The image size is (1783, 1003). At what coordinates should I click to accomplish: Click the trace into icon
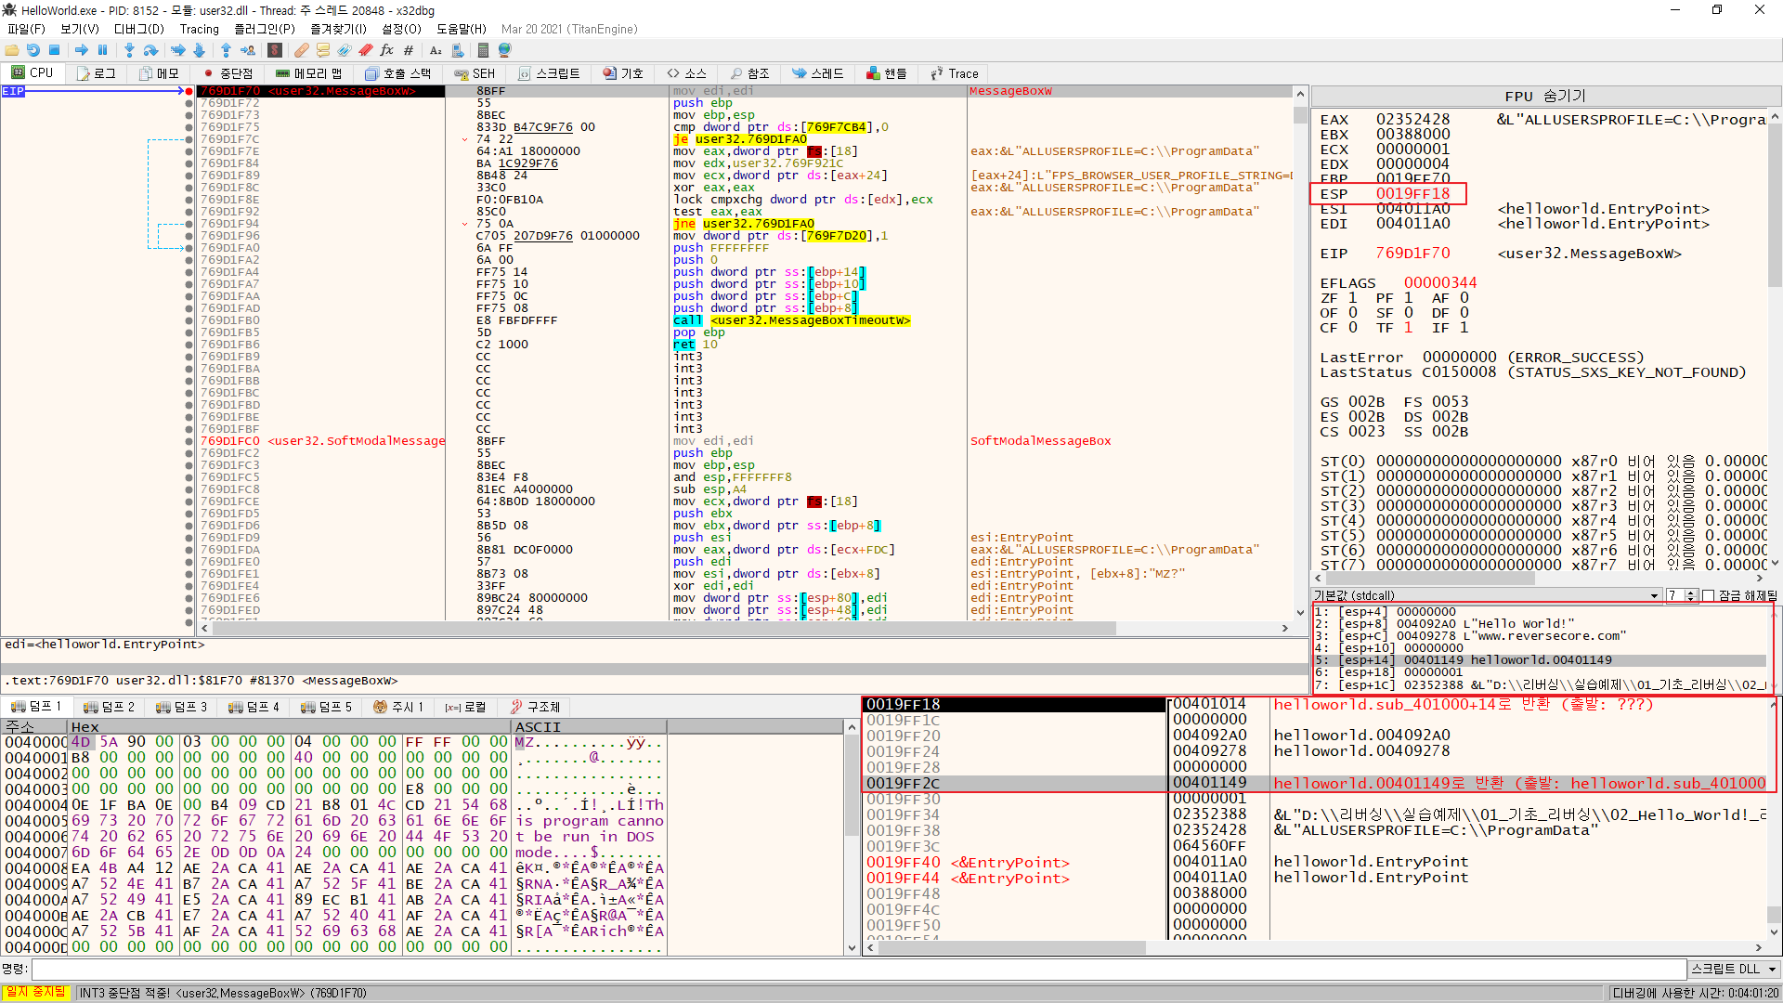click(x=177, y=50)
